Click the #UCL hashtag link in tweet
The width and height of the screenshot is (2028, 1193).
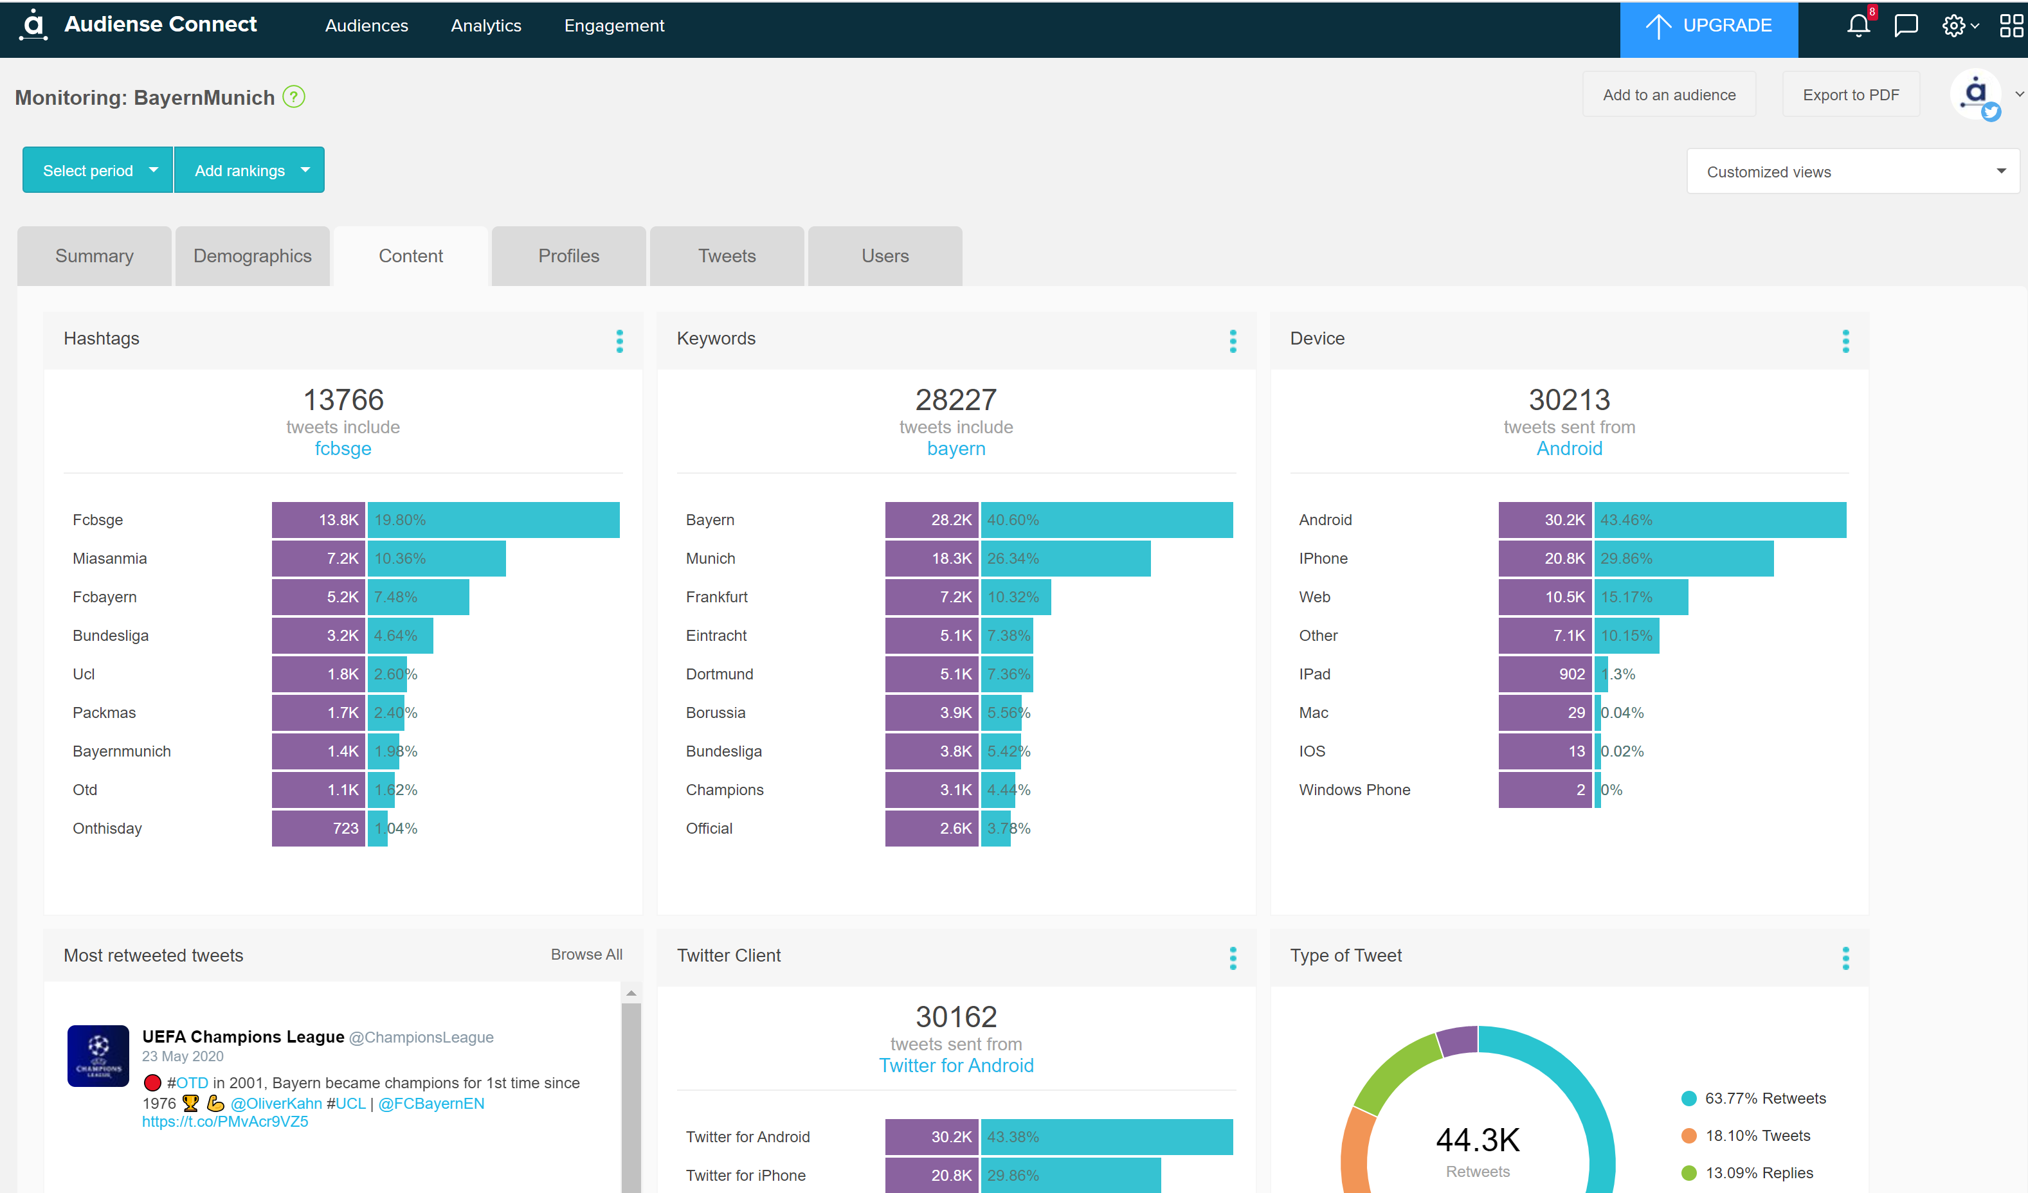tap(346, 1103)
